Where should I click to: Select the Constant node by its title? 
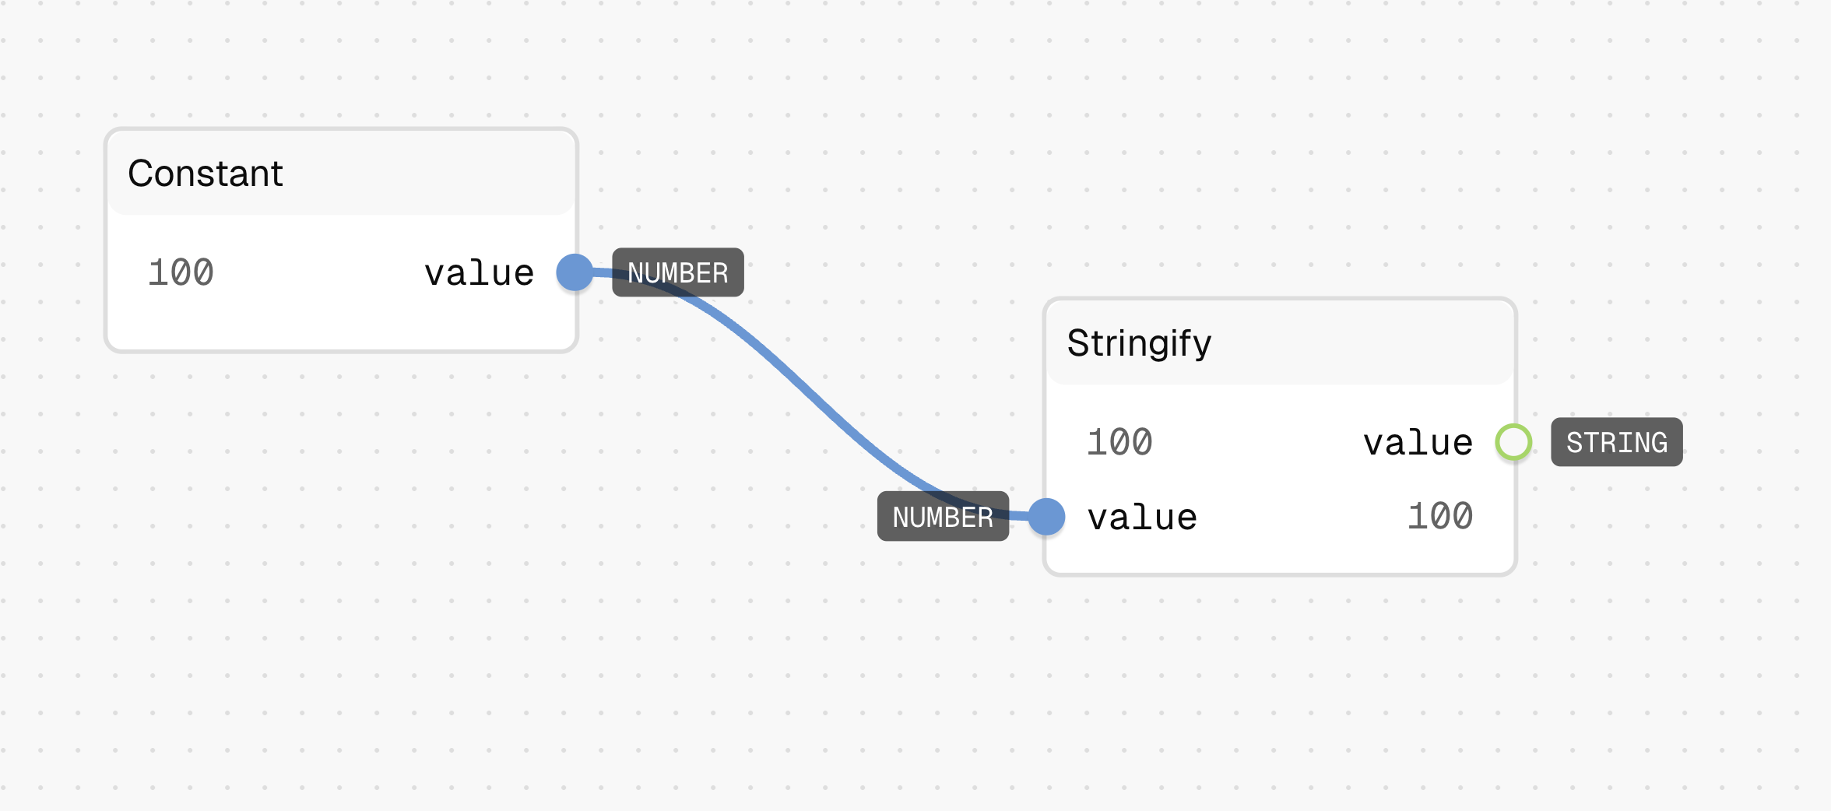click(x=206, y=173)
